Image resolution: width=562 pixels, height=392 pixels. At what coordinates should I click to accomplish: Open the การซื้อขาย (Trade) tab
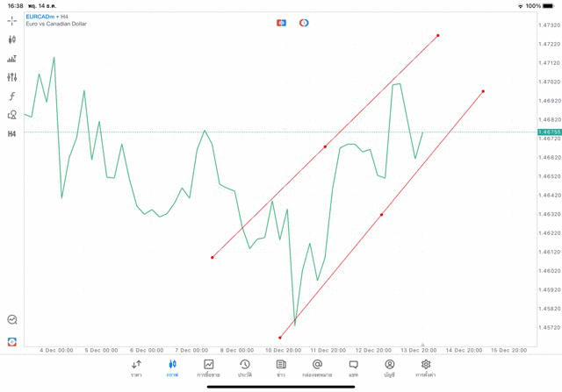[208, 367]
